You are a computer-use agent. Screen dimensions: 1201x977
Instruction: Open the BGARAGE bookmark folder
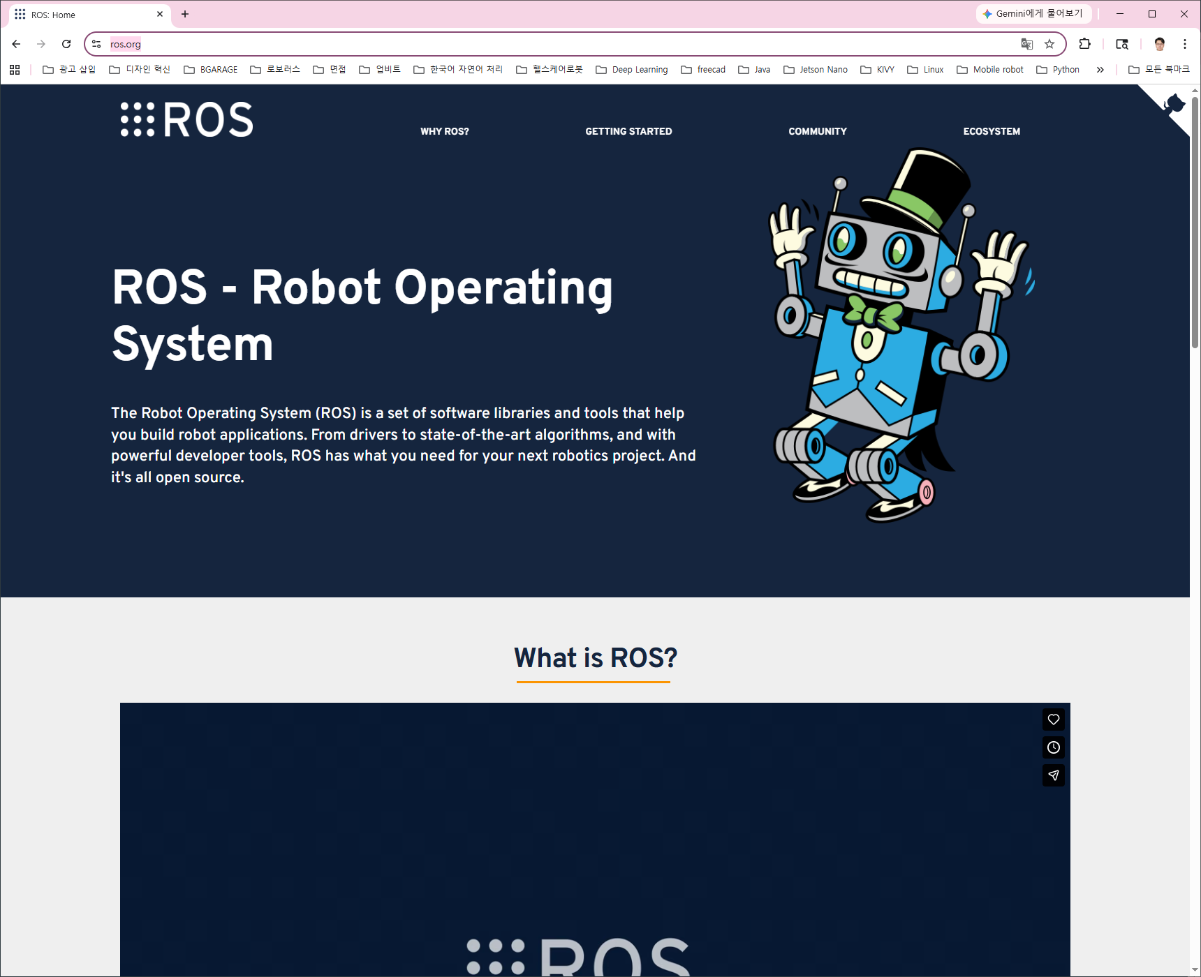pyautogui.click(x=211, y=70)
